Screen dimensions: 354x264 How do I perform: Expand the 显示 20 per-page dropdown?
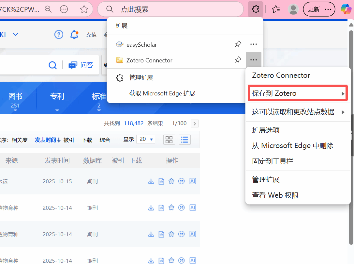point(146,139)
